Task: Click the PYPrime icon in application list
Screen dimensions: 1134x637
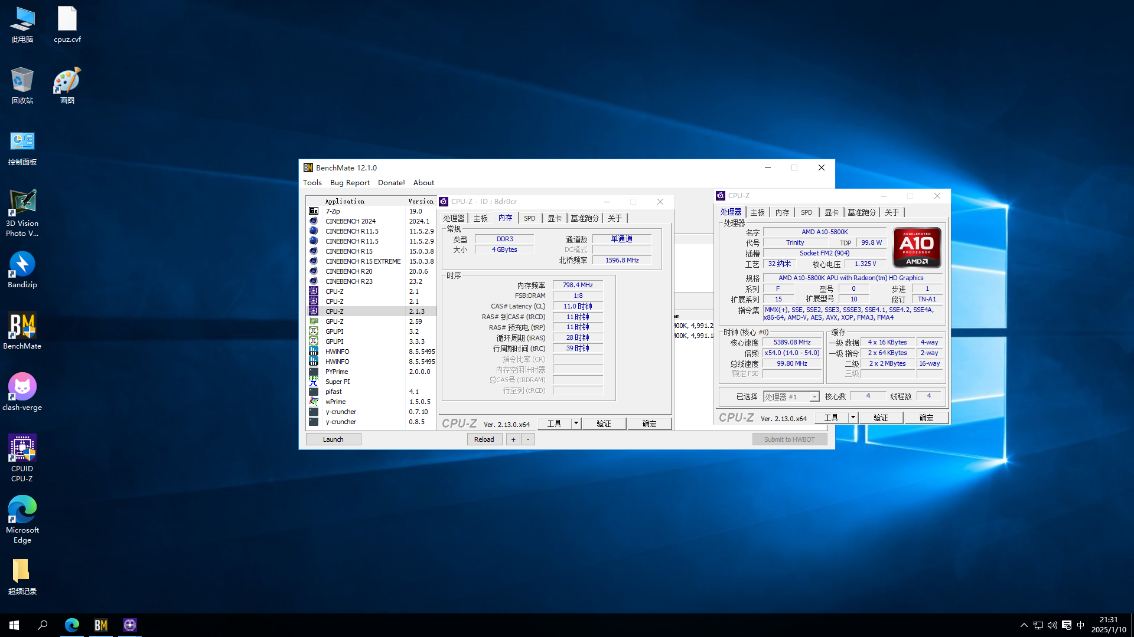Action: pyautogui.click(x=314, y=372)
